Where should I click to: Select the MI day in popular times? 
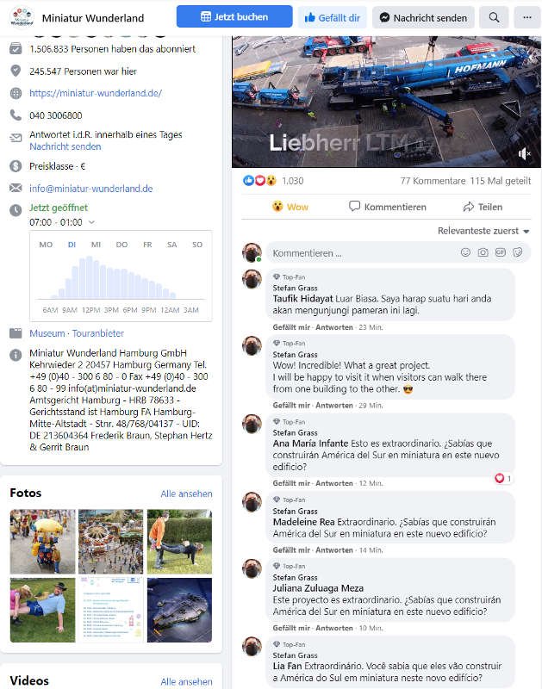[x=96, y=245]
